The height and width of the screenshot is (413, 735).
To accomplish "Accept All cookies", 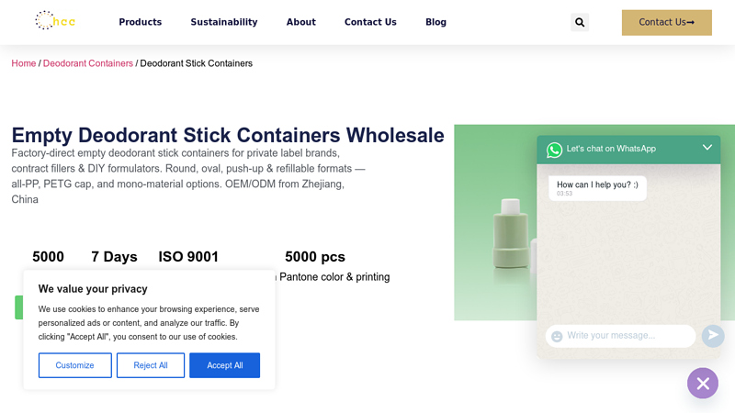I will [x=224, y=365].
